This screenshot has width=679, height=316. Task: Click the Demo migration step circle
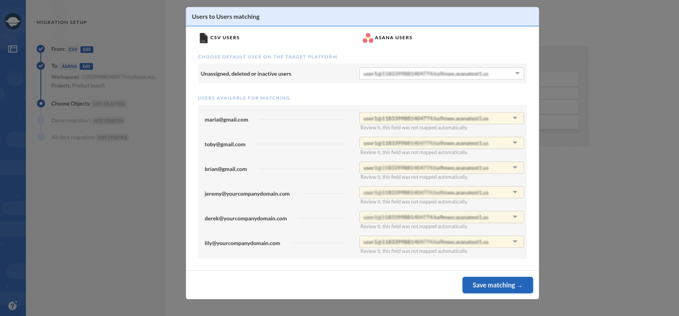(41, 121)
